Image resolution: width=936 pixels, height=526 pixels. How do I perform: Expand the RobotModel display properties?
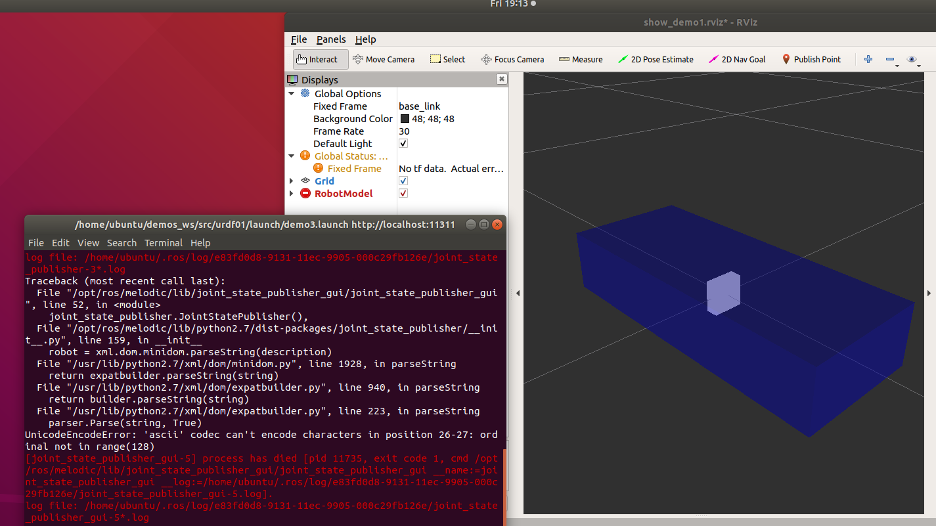point(292,193)
